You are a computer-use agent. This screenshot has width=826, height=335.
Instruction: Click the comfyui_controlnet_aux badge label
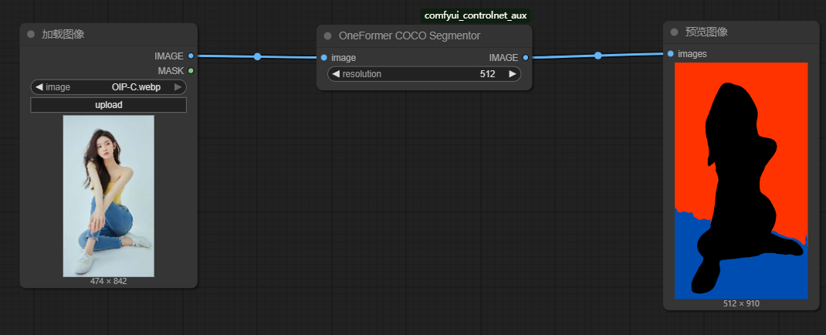[476, 15]
